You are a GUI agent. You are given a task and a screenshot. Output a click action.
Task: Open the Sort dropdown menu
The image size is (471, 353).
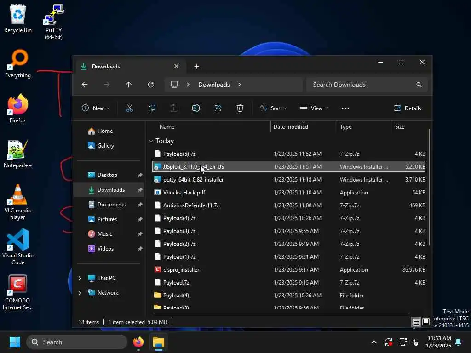click(273, 108)
